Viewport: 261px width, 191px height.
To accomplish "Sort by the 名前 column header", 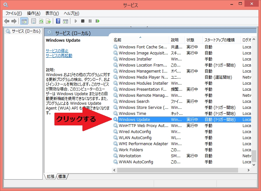I will point(141,40).
